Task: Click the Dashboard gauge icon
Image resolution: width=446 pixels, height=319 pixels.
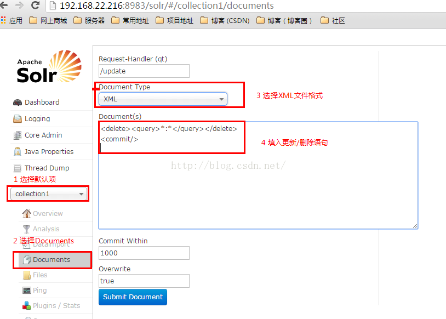Action: (18, 102)
